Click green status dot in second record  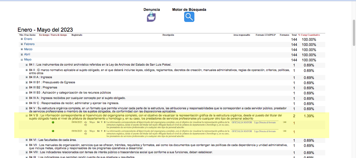53,131
